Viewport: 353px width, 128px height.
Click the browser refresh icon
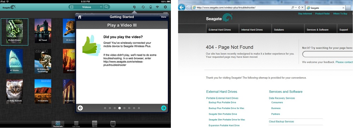click(299, 8)
